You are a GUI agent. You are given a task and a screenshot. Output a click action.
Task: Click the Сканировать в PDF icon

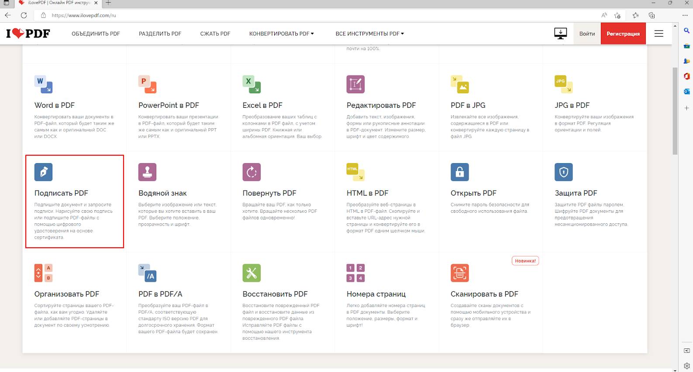point(460,273)
